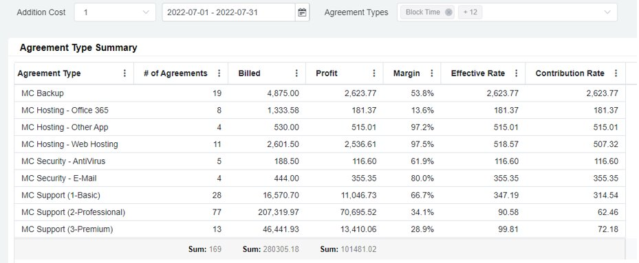639x263 pixels.
Task: Sort by Billed column header
Action: point(250,73)
